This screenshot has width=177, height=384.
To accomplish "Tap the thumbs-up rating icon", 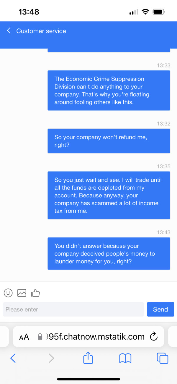I will [35, 293].
